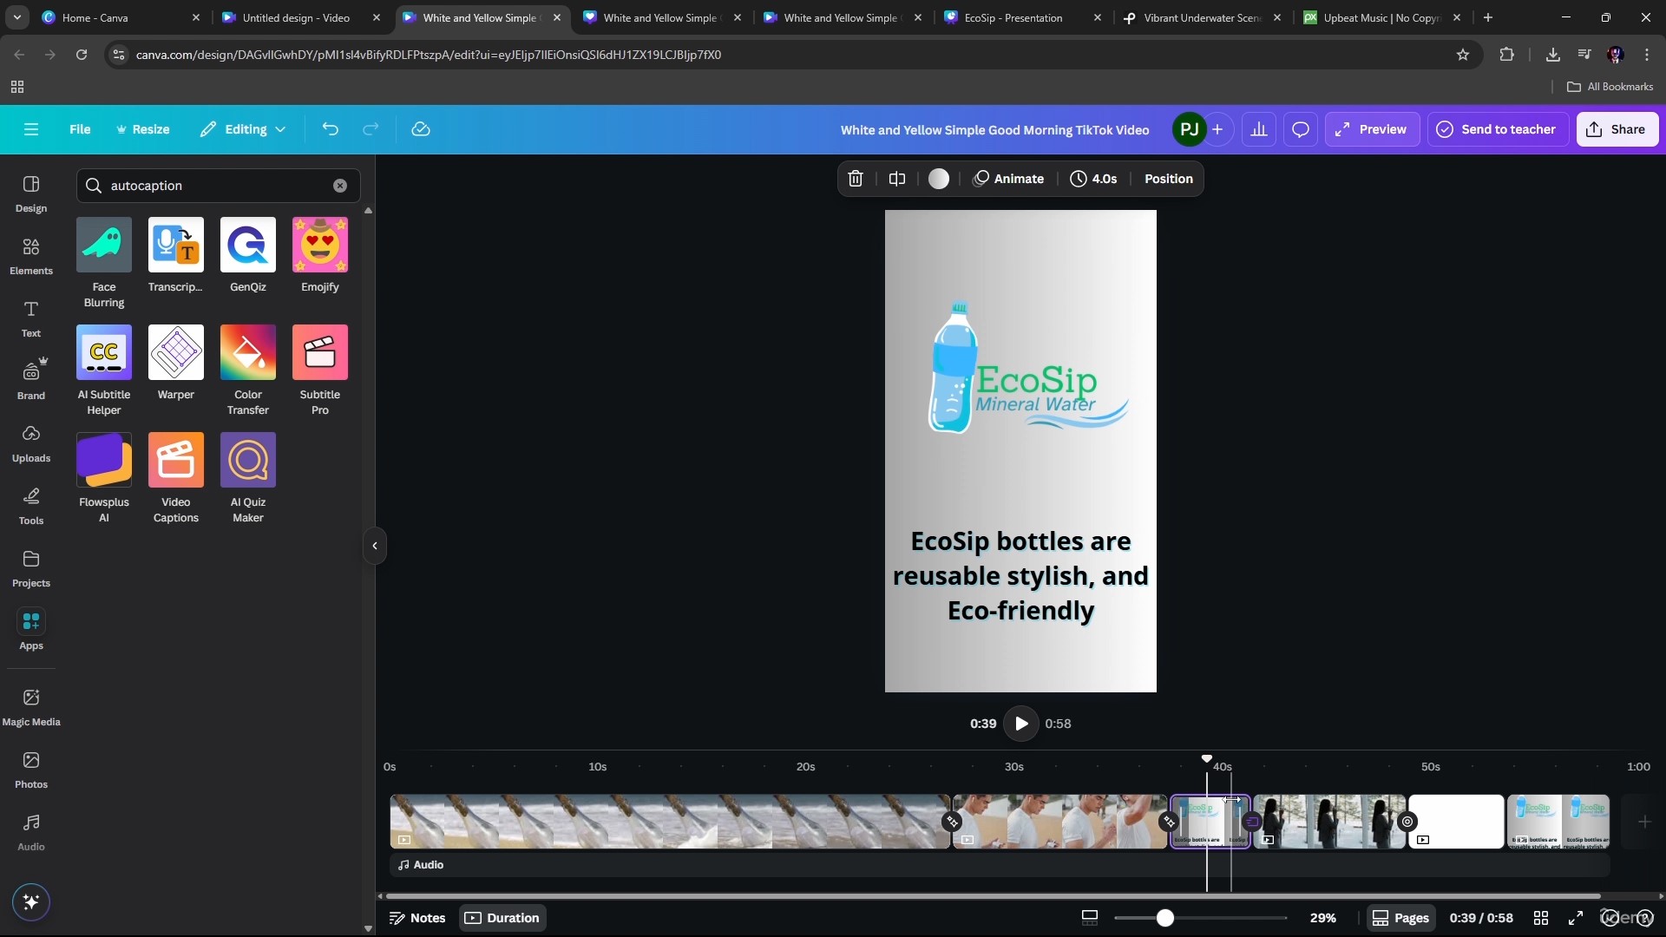This screenshot has height=937, width=1666.
Task: Open the Audio sidebar panel
Action: 31,832
